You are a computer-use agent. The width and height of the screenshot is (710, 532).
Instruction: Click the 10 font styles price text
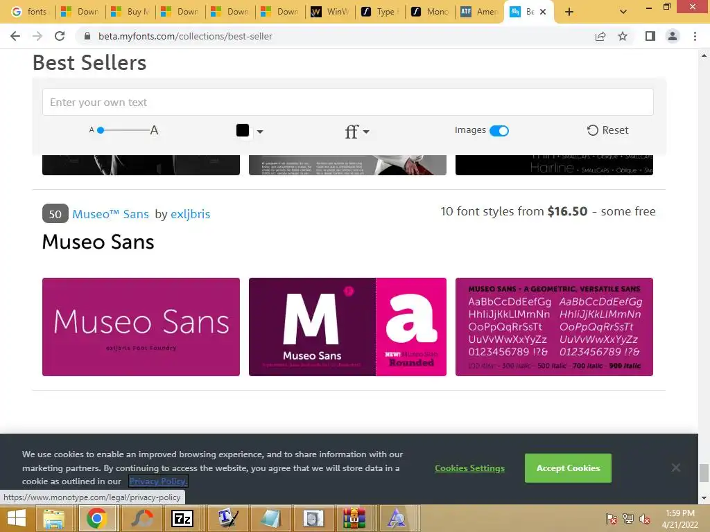[x=548, y=211]
